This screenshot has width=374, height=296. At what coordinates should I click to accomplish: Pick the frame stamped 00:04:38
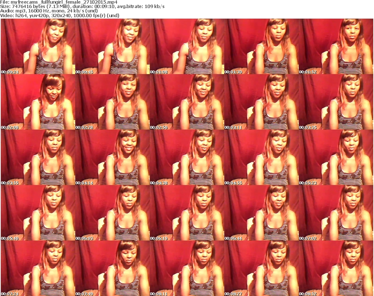tap(187, 158)
